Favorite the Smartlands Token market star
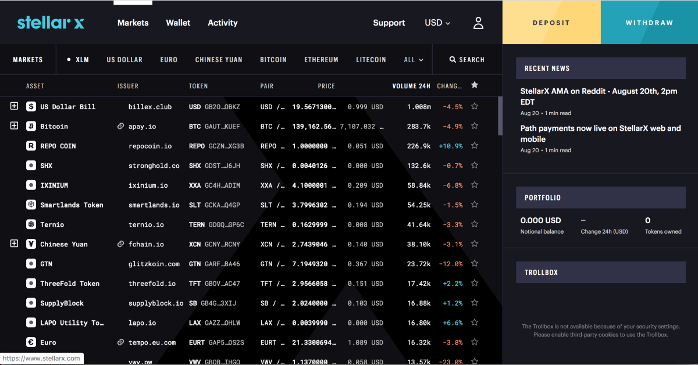The image size is (698, 365). [475, 205]
